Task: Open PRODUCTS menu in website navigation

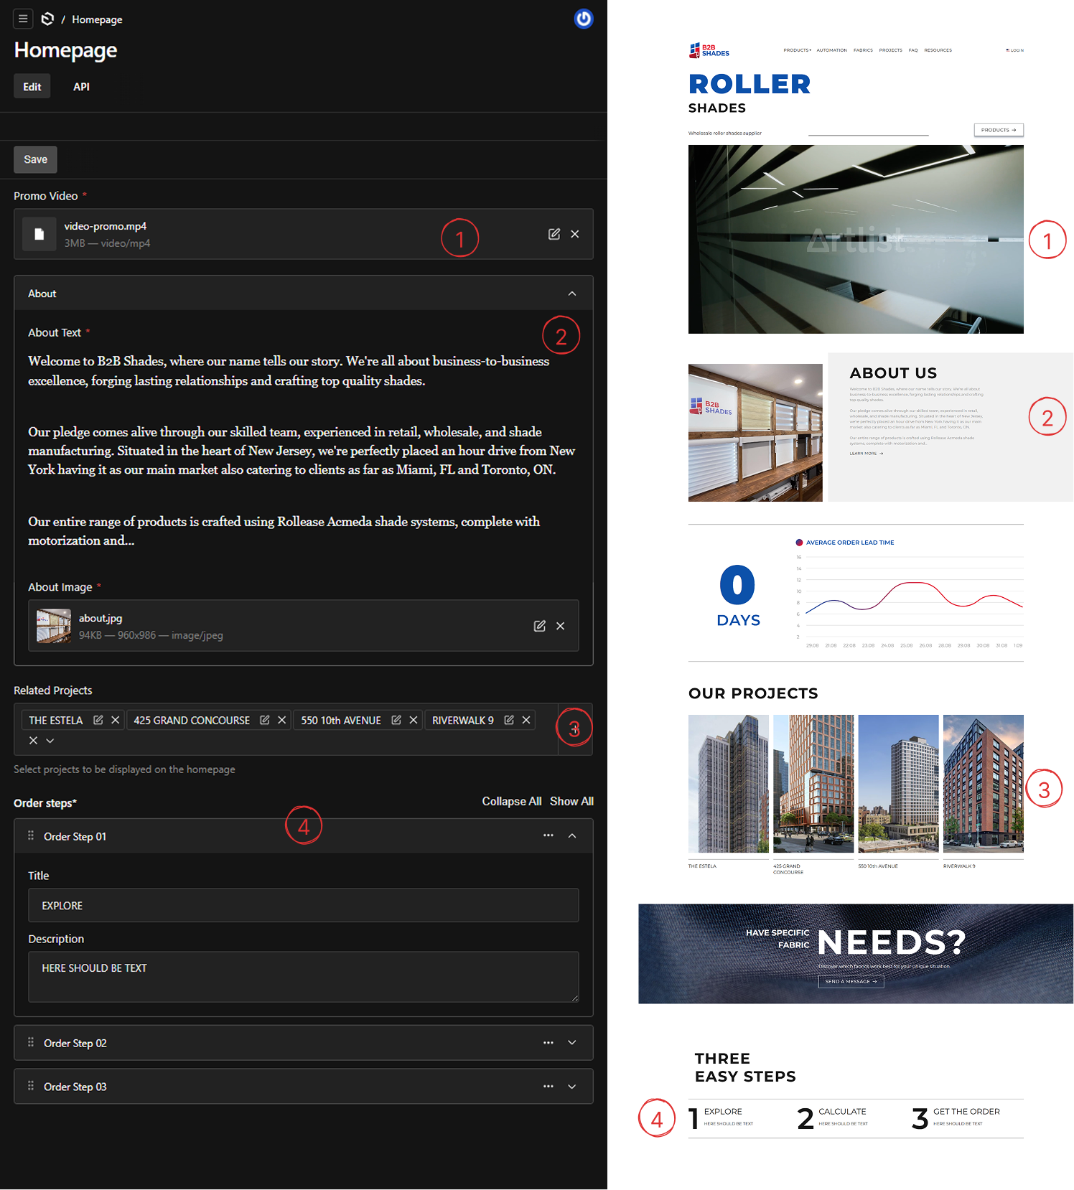Action: pos(797,50)
